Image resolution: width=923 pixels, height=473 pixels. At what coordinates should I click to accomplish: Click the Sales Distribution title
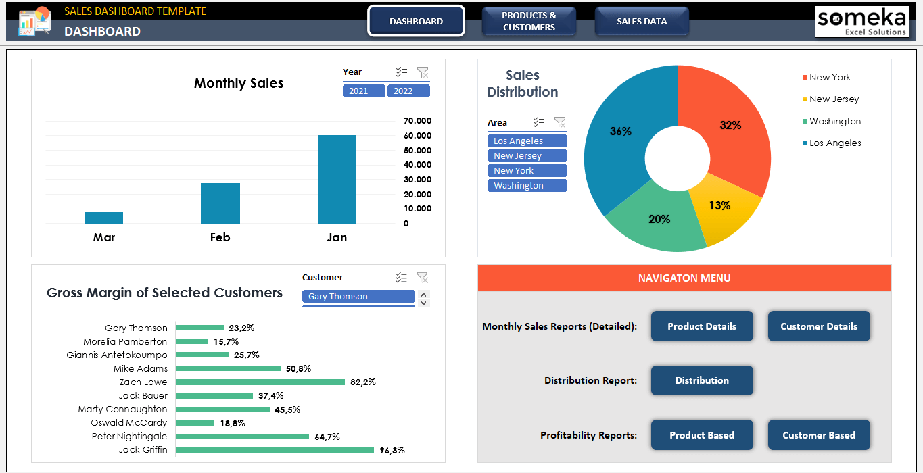click(523, 84)
